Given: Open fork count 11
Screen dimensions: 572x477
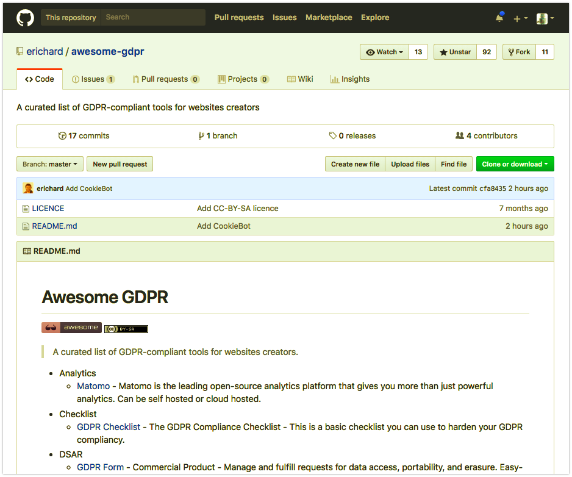Looking at the screenshot, I should [545, 52].
